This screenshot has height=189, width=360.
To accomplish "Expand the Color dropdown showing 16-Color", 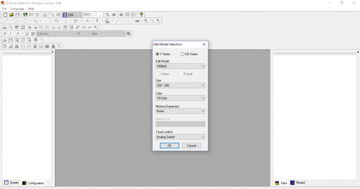I will pyautogui.click(x=180, y=98).
